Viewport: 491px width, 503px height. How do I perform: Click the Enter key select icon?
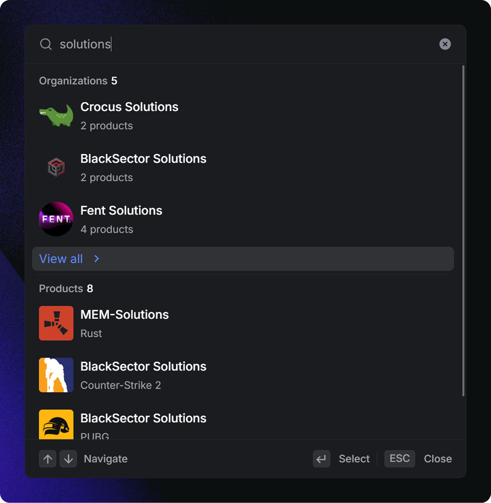point(321,459)
